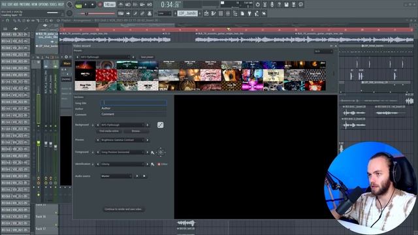Click next arrow beside Process dropdown
Viewport: 418px width, 235px height.
[x=148, y=140]
